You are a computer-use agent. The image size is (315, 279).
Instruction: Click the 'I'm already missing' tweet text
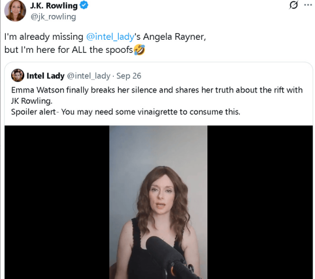click(x=45, y=37)
